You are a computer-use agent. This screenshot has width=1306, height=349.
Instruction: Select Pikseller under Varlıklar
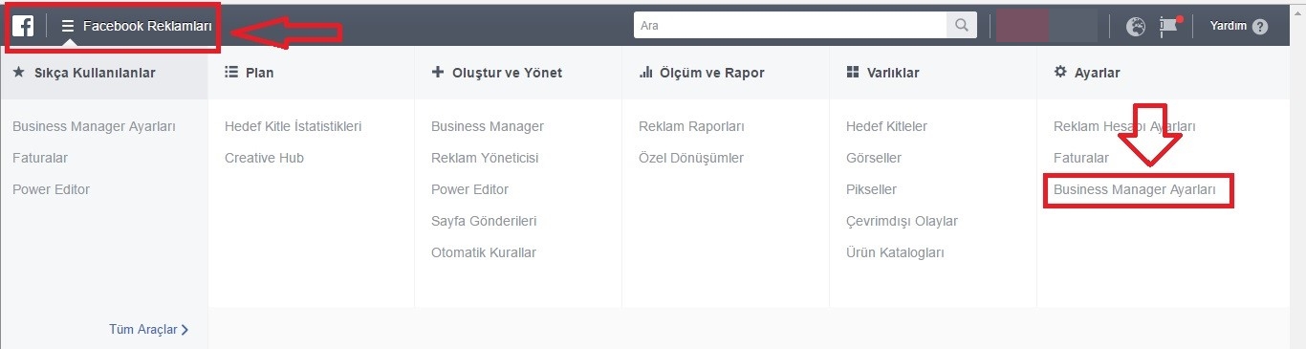(871, 189)
